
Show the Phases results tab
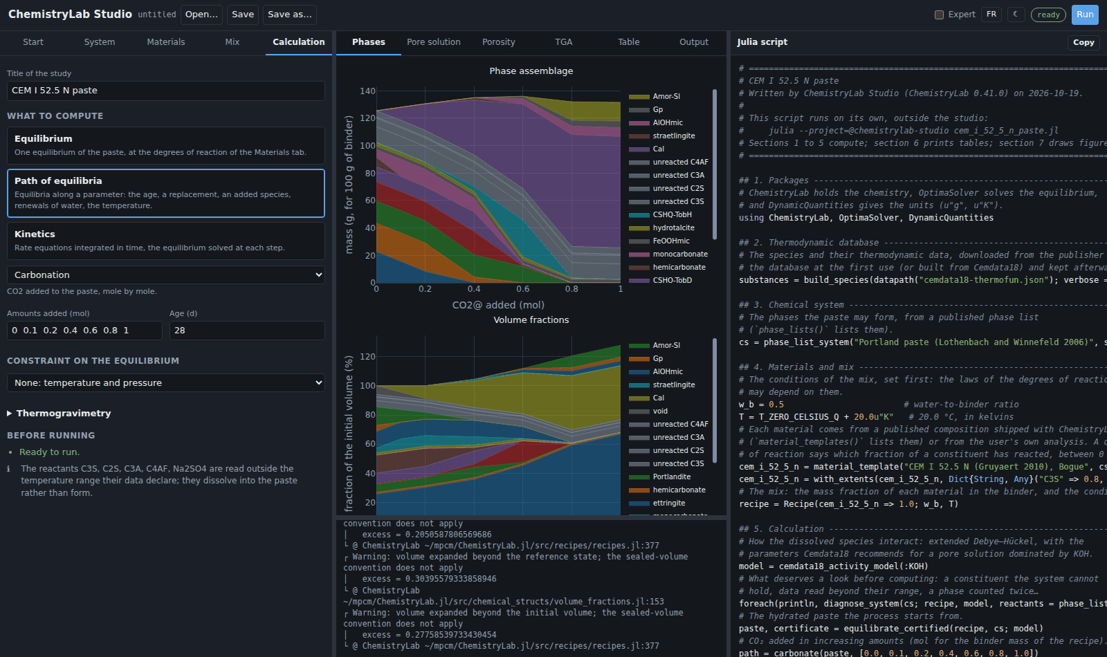click(x=369, y=42)
